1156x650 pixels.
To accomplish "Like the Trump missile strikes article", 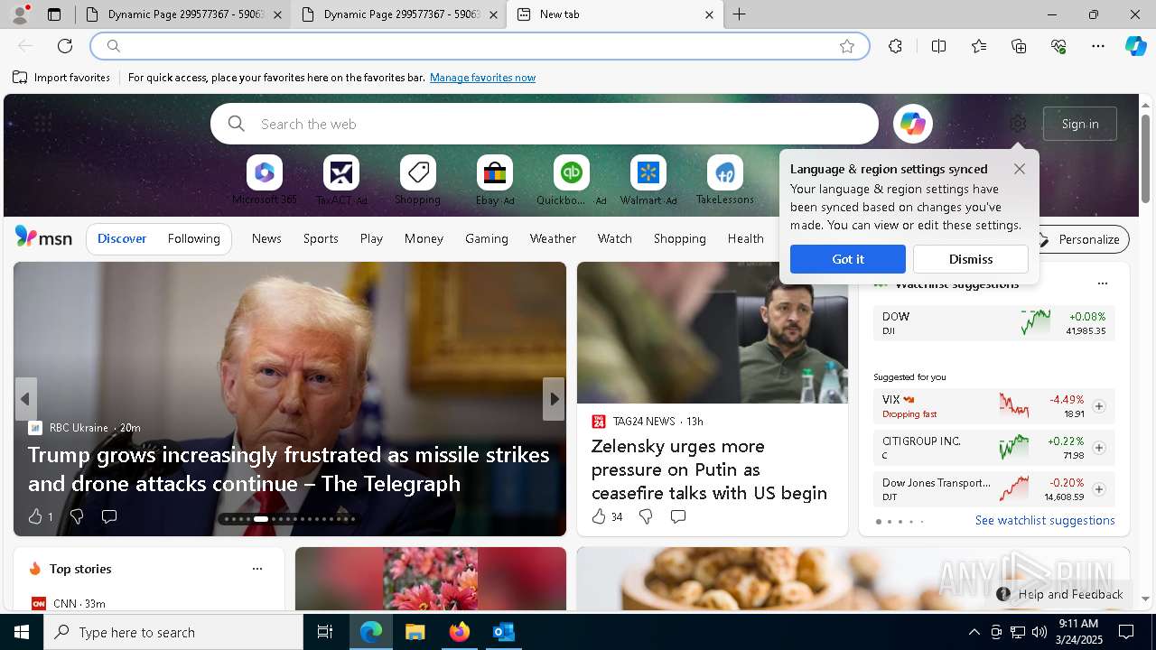I will tap(35, 516).
